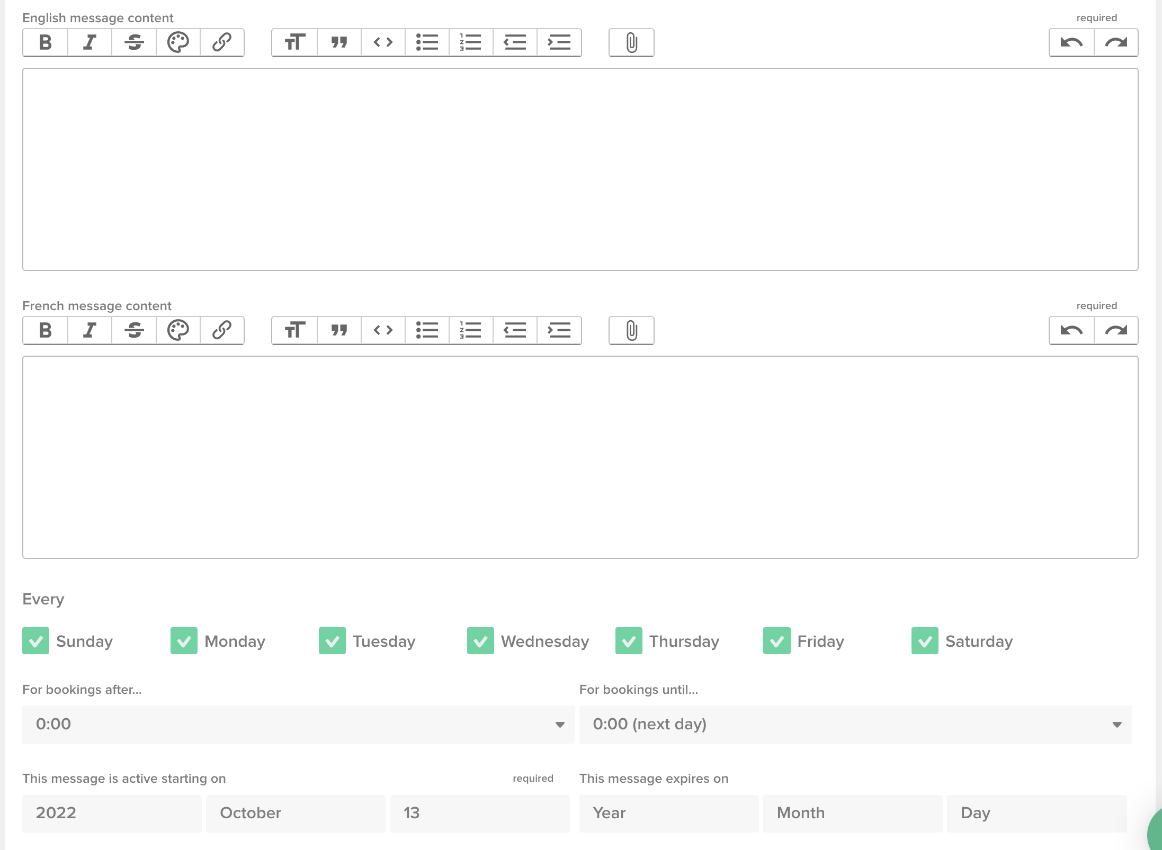Select the expiration Year field
Viewport: 1162px width, 850px height.
tap(668, 813)
